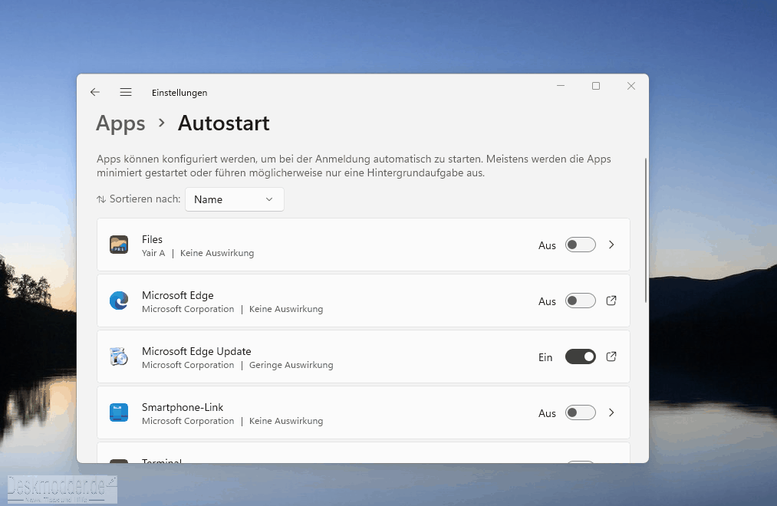The width and height of the screenshot is (777, 506).
Task: Open the hamburger navigation menu
Action: point(126,92)
